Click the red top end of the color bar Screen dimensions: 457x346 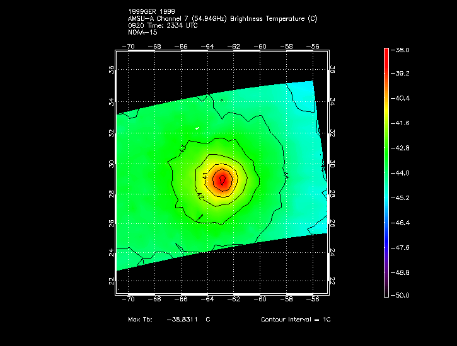click(386, 51)
